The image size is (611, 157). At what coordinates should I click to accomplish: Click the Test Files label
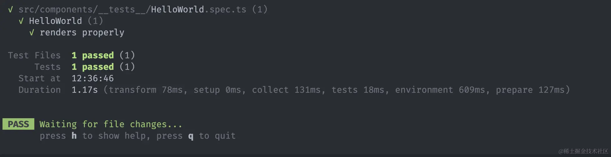(x=34, y=55)
